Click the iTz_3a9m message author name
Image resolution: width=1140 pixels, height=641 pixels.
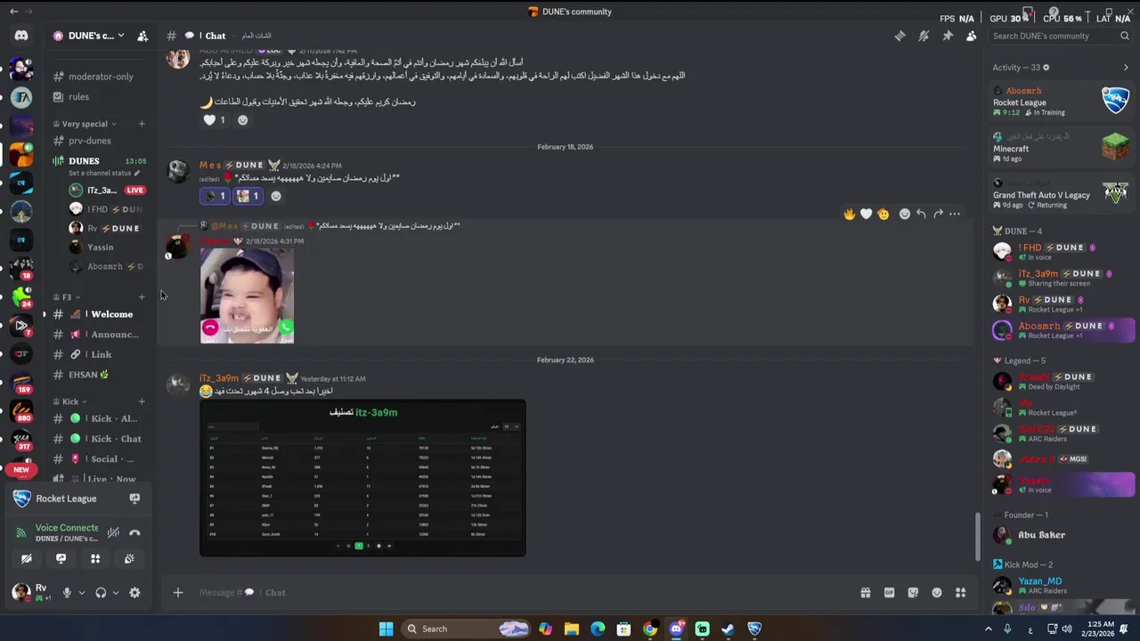coord(219,378)
